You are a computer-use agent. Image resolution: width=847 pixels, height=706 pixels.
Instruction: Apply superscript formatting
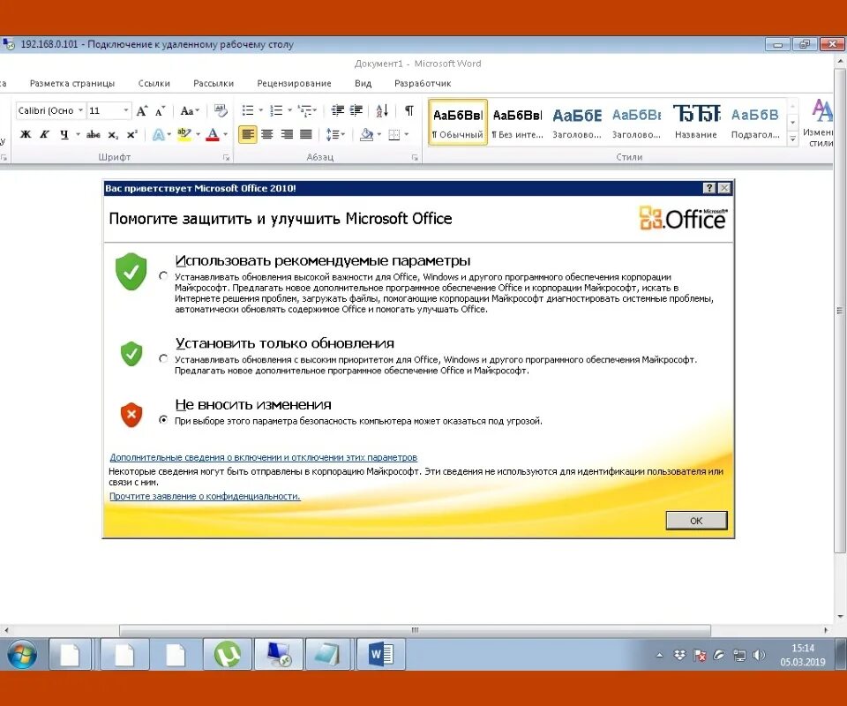pyautogui.click(x=131, y=134)
